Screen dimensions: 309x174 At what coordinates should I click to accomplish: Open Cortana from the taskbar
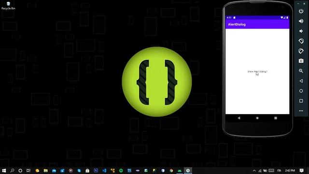click(20, 171)
